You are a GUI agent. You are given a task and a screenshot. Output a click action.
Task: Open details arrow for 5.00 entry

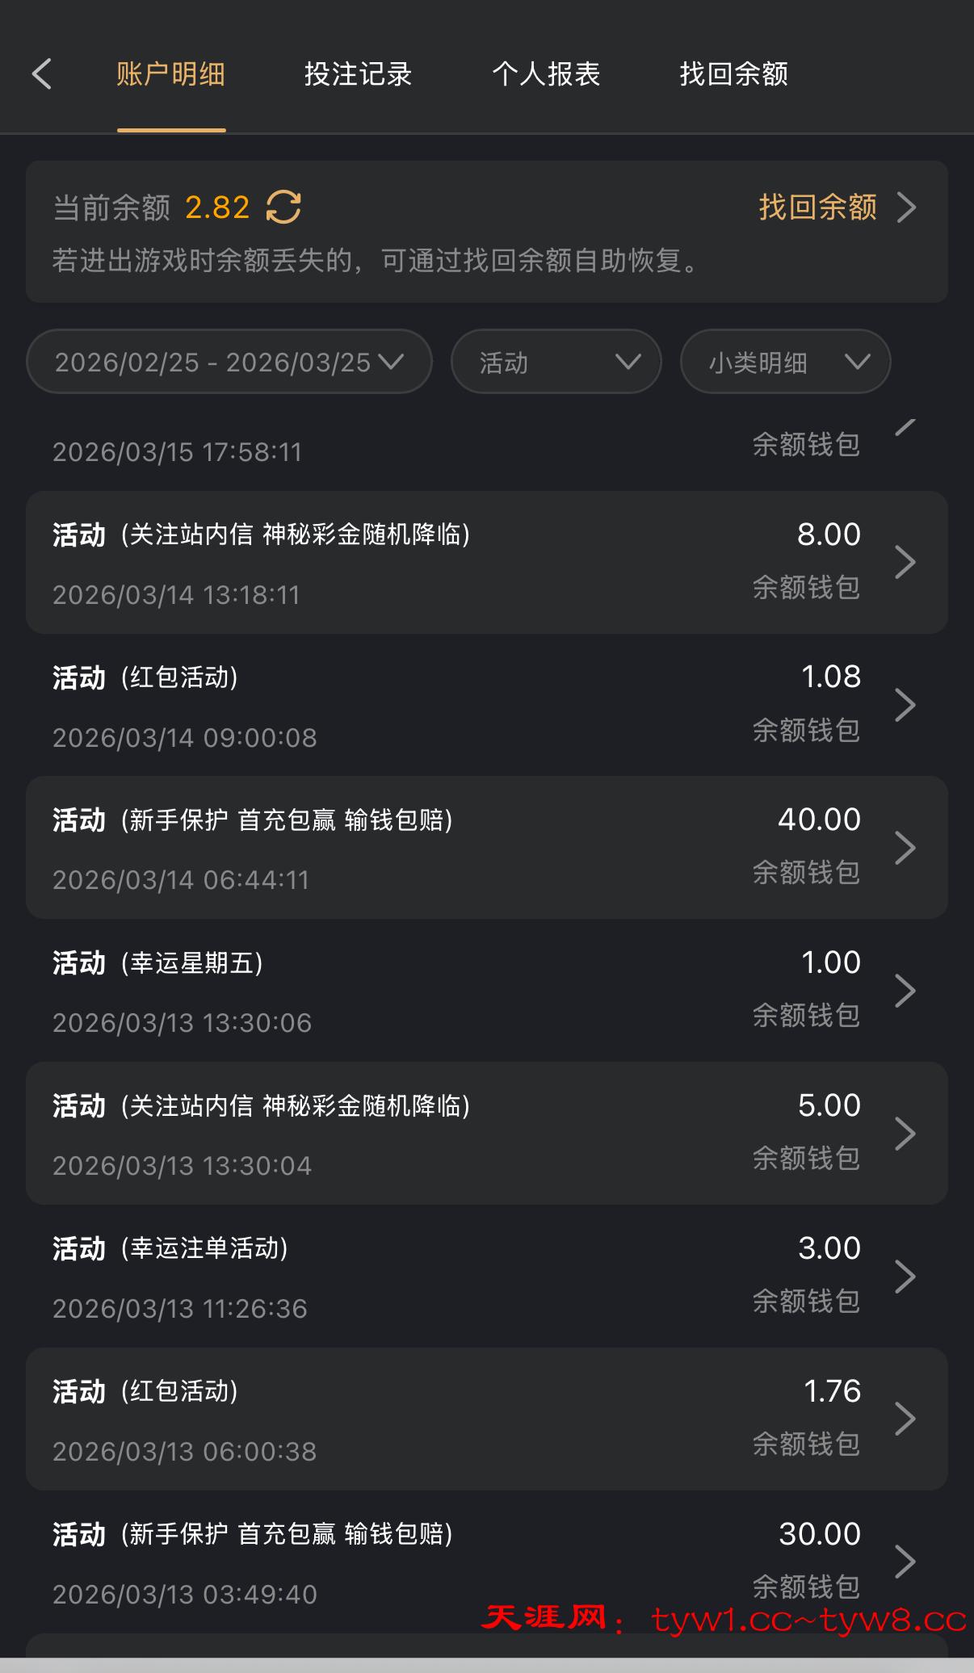point(905,1134)
